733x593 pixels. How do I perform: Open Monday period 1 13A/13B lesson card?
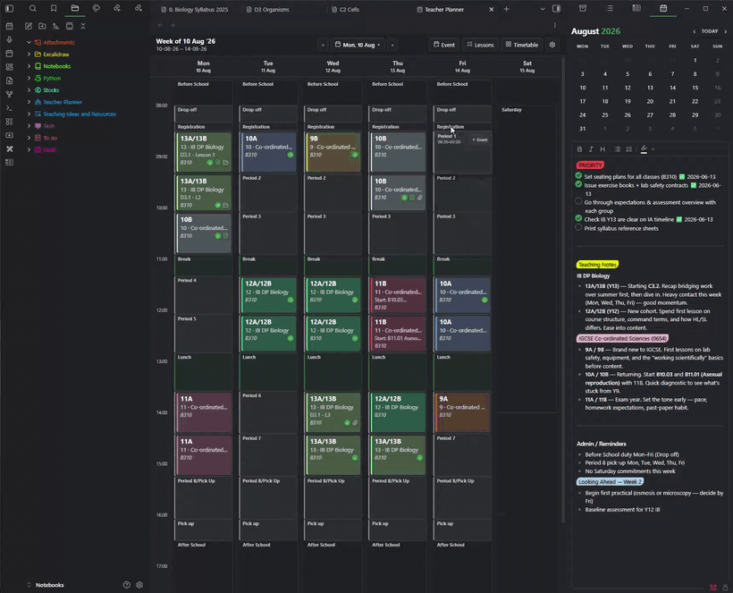pyautogui.click(x=203, y=151)
